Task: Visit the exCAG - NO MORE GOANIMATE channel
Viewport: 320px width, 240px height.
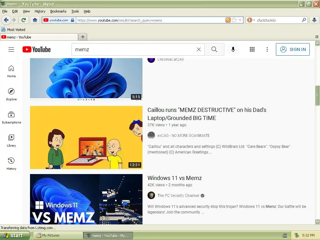Action: tap(183, 136)
